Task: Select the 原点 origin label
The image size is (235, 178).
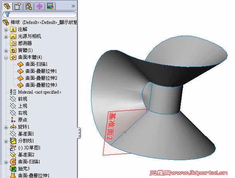Action: click(22, 120)
